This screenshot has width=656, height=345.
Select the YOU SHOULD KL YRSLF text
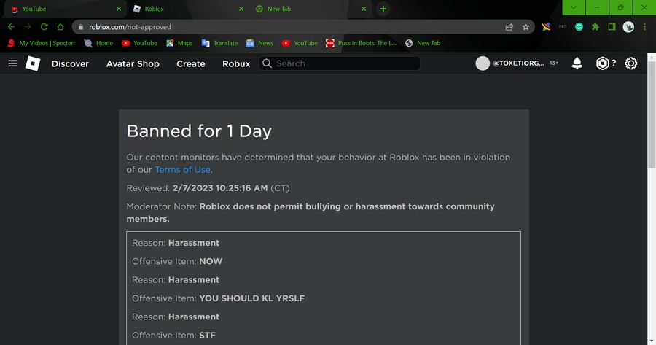252,298
